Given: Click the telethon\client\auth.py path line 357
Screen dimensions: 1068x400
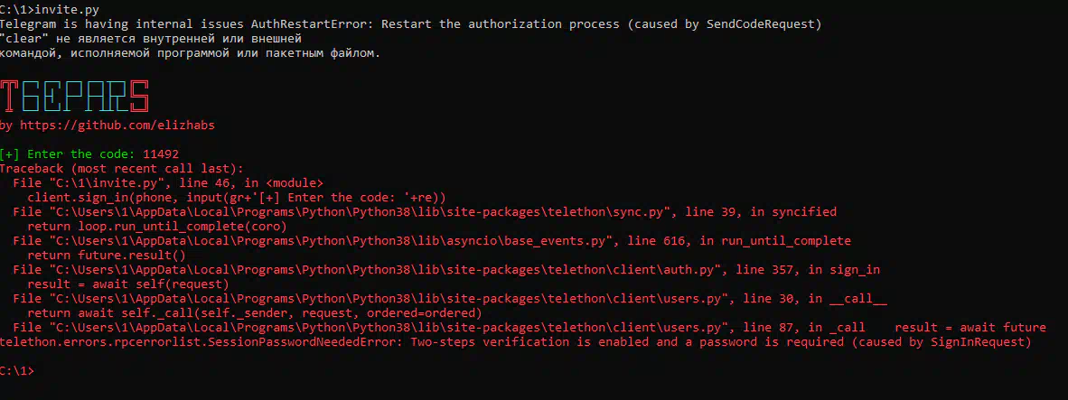Looking at the screenshot, I should tap(446, 270).
